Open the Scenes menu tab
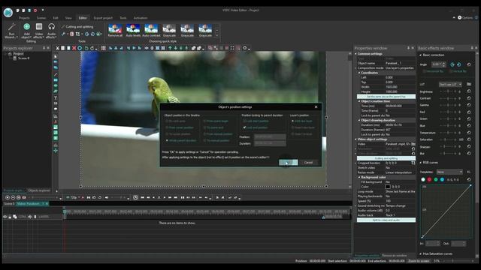 tap(41, 18)
